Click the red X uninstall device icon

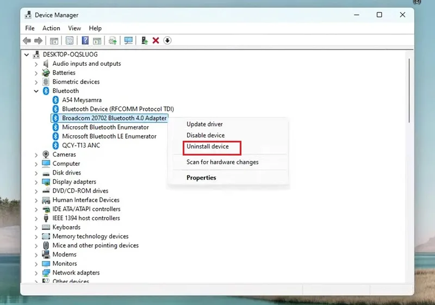(156, 40)
